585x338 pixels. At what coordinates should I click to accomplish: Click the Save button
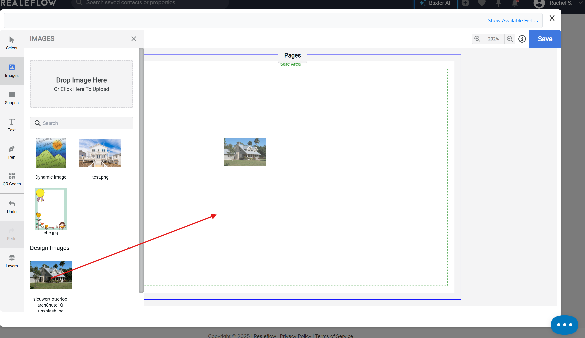tap(545, 39)
